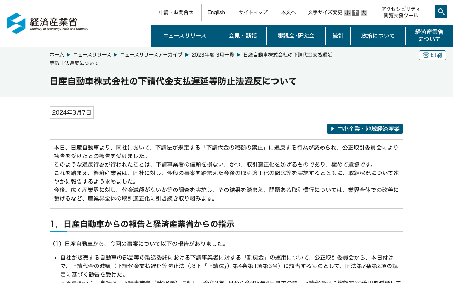Click the date 2024年3月7日
This screenshot has width=453, height=283.
point(71,112)
